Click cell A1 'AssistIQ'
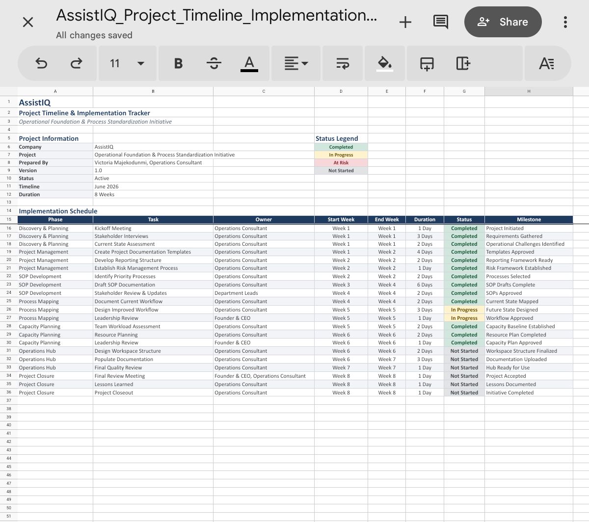This screenshot has height=522, width=589. [55, 102]
